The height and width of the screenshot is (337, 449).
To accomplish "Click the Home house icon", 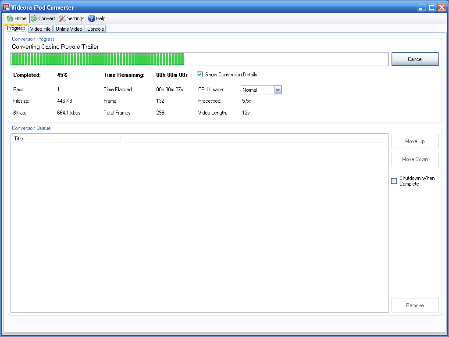I will click(10, 18).
